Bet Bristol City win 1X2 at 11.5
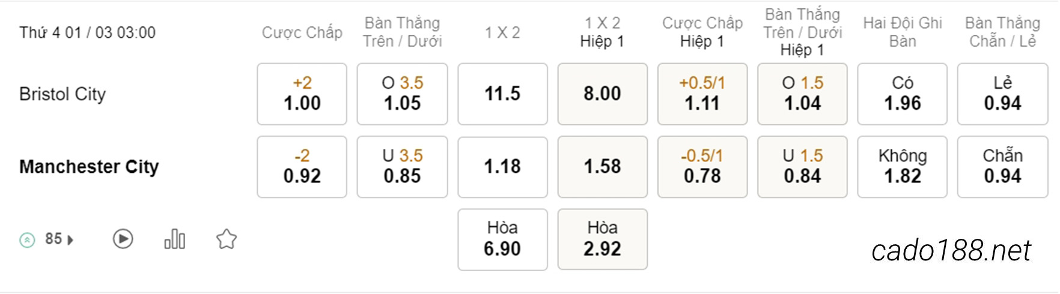The image size is (1060, 294). point(502,94)
